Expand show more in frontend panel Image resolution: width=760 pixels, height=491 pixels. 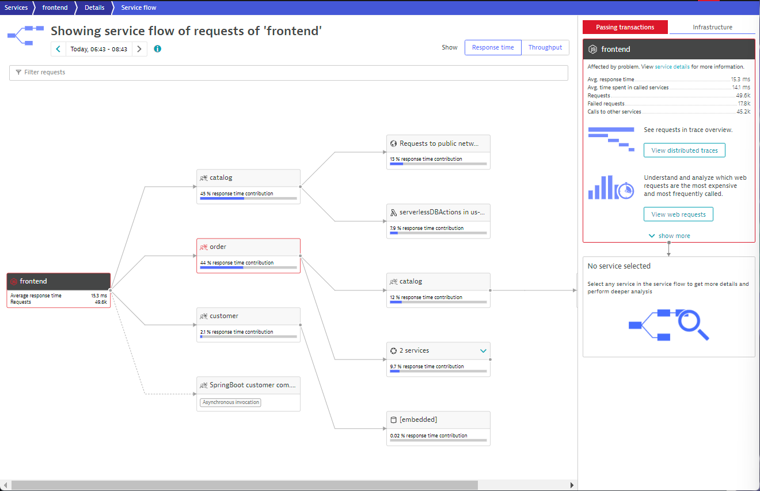pos(669,236)
